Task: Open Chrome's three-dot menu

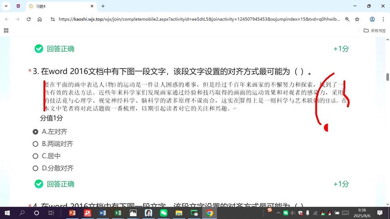Action: [x=383, y=19]
